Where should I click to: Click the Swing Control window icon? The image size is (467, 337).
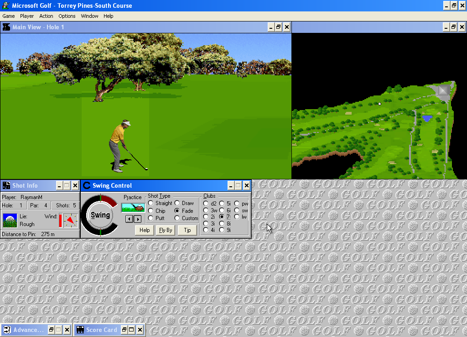click(x=87, y=185)
